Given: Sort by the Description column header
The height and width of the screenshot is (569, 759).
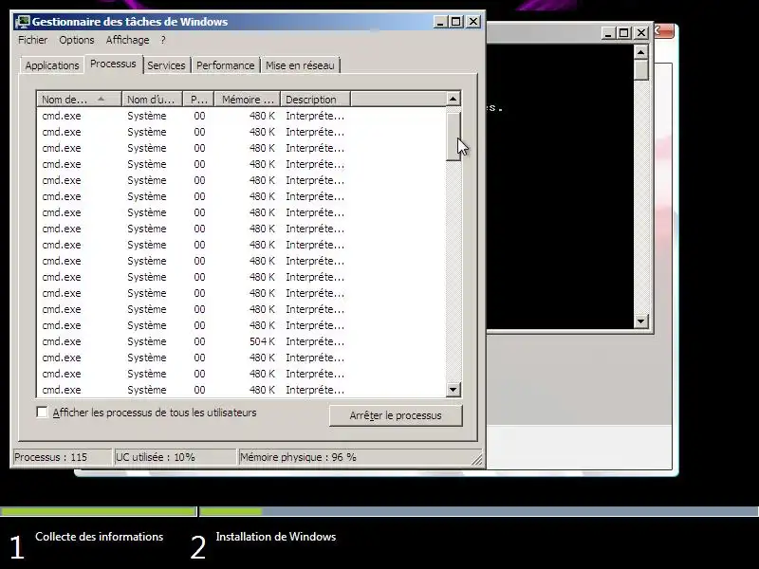Looking at the screenshot, I should [315, 100].
